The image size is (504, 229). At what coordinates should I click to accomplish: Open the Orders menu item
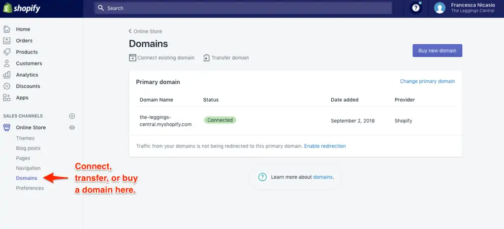[x=24, y=40]
